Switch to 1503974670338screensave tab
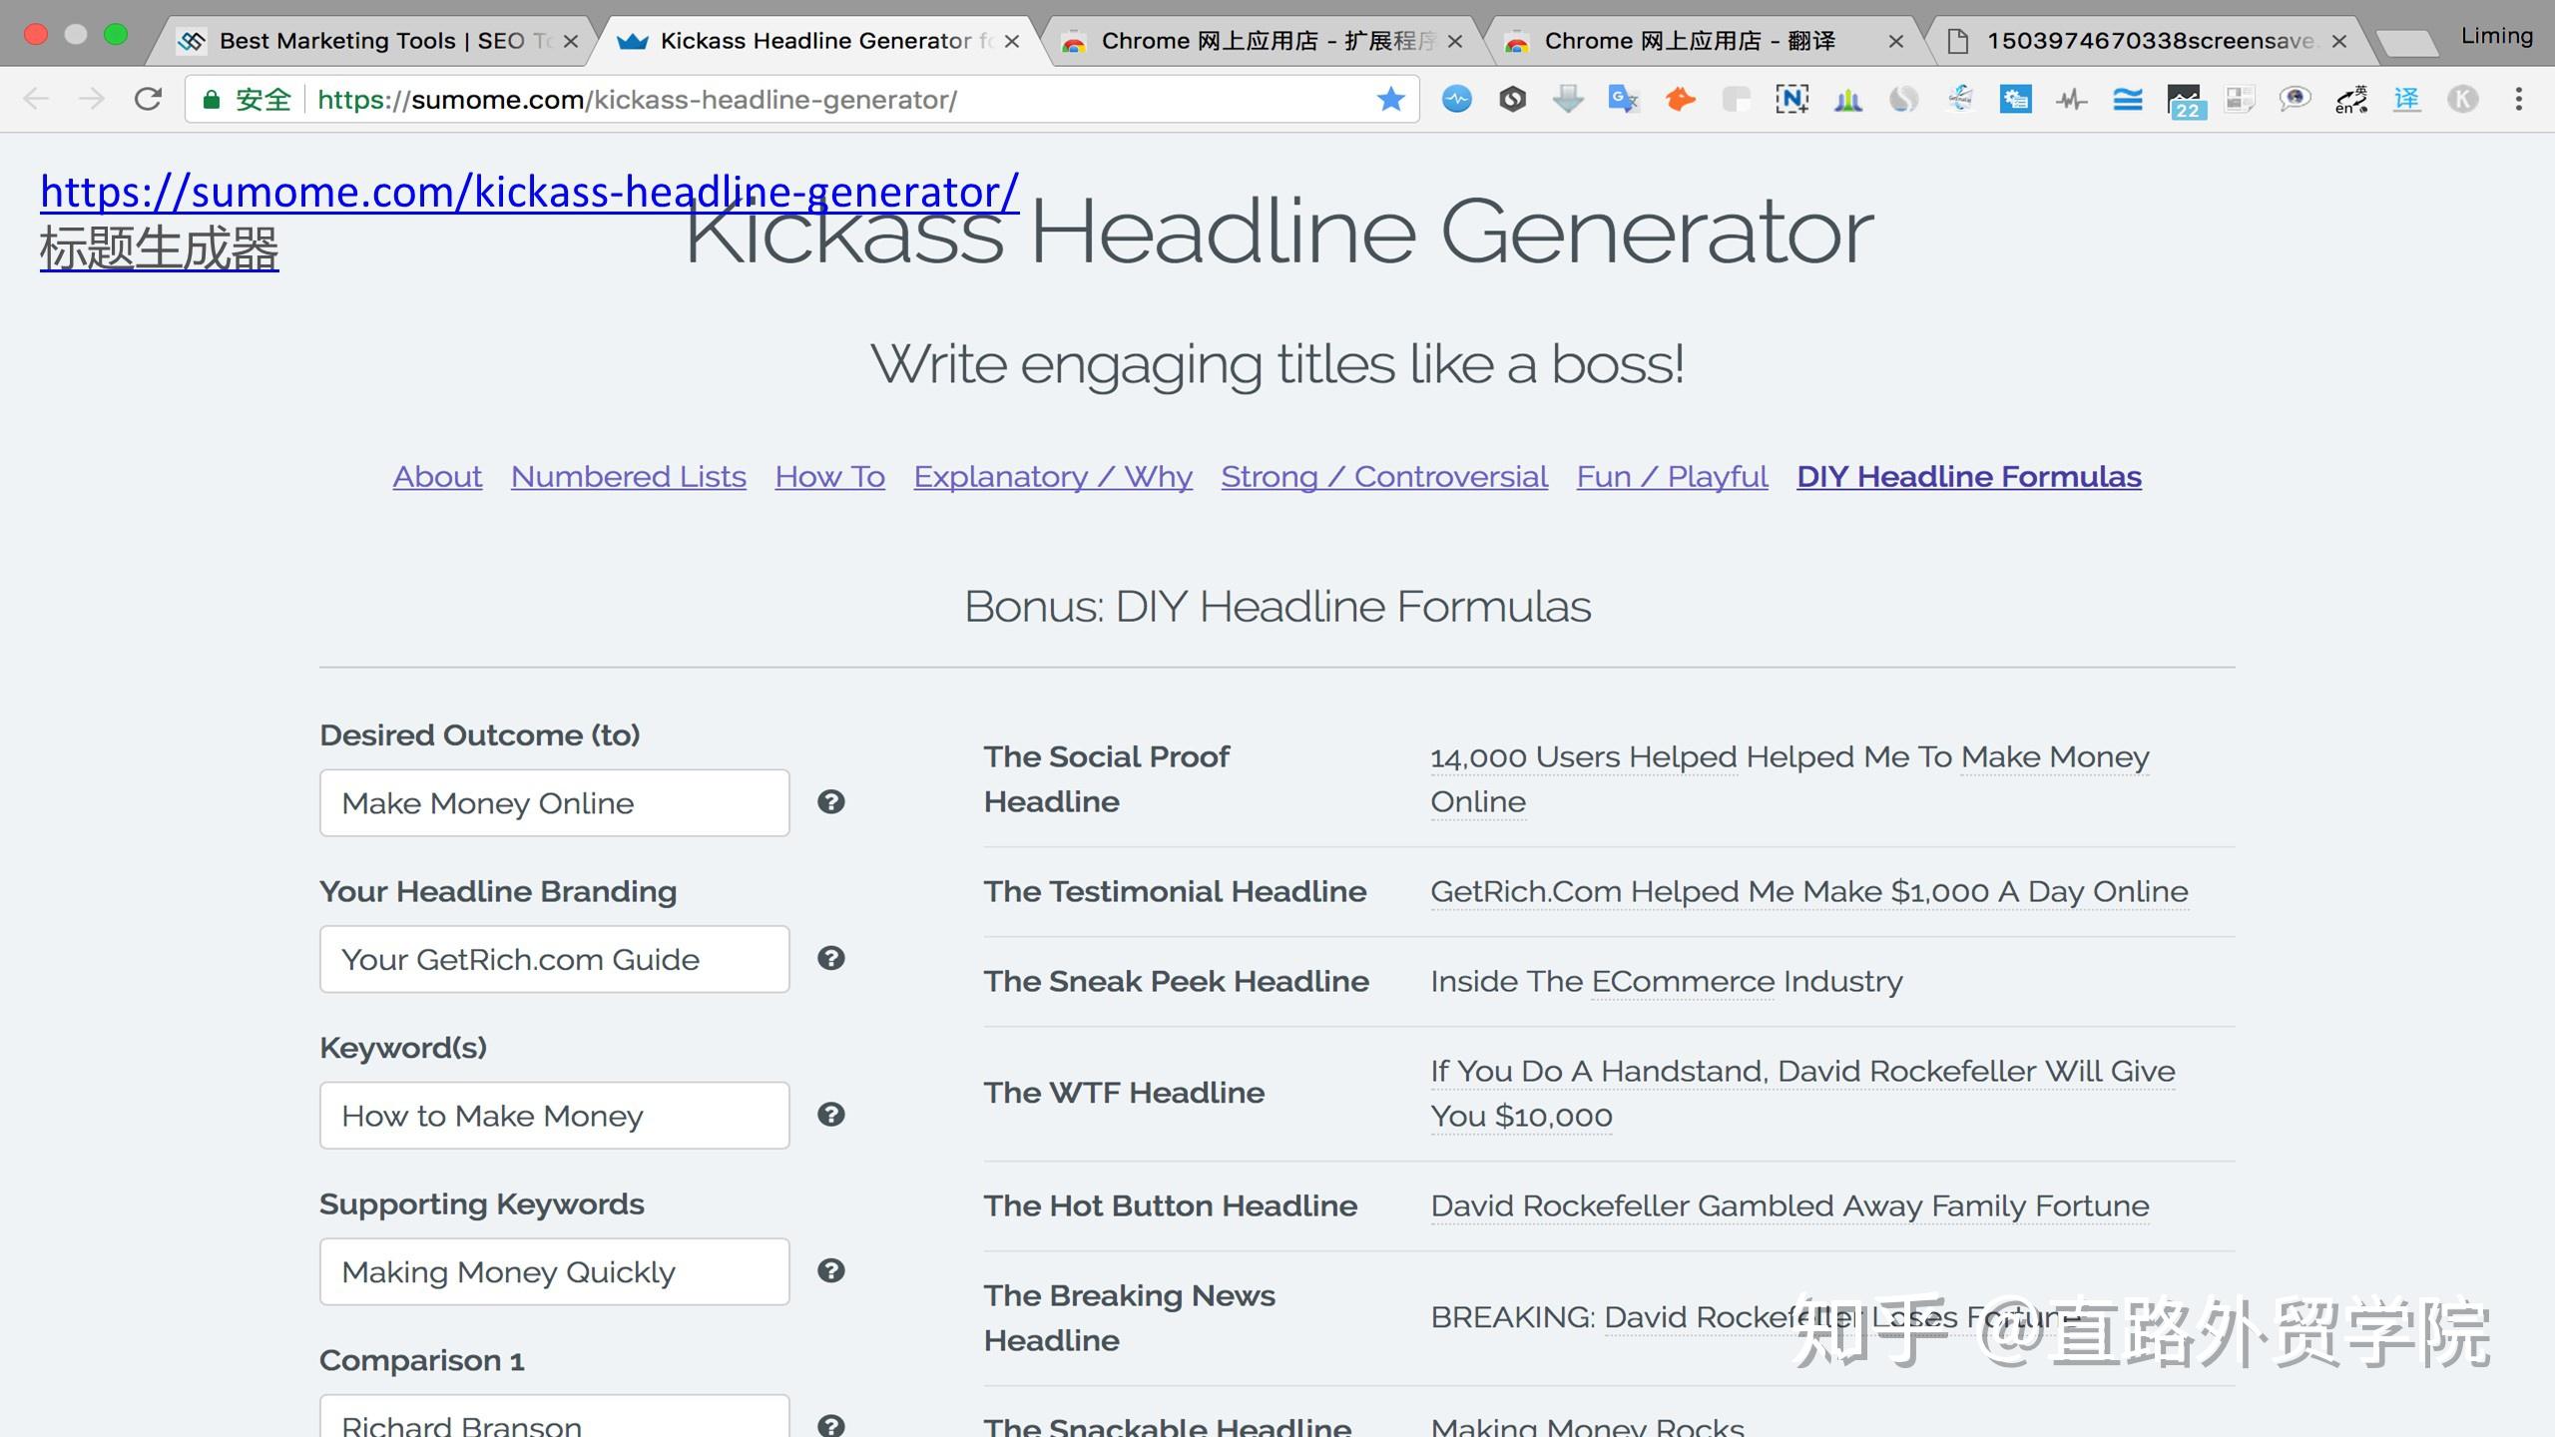 click(x=2146, y=41)
